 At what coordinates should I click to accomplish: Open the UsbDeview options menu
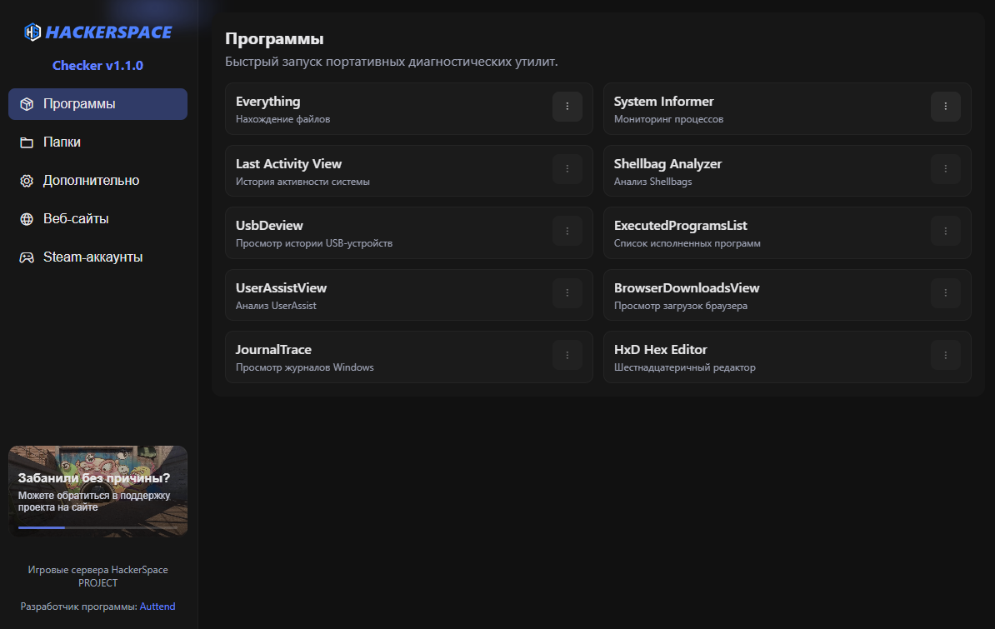(567, 231)
